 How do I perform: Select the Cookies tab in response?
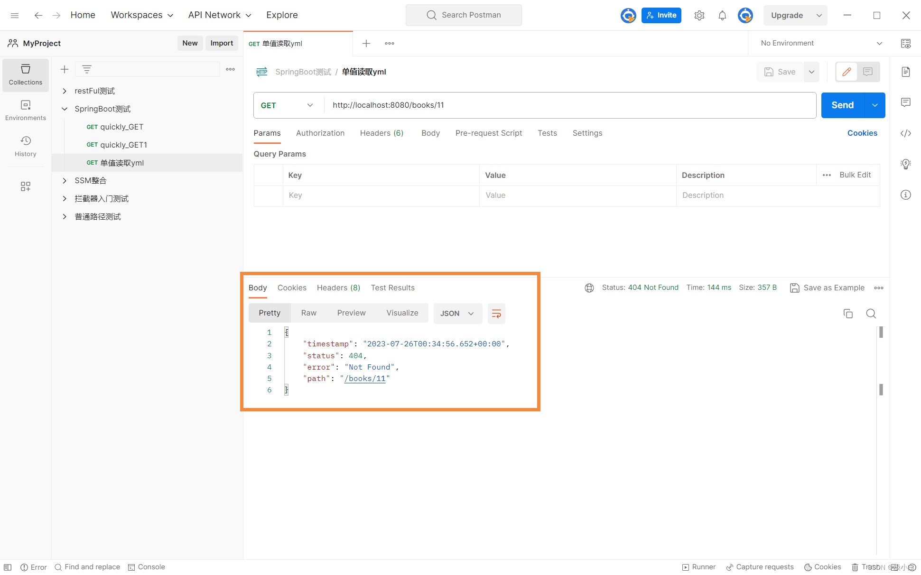(291, 287)
